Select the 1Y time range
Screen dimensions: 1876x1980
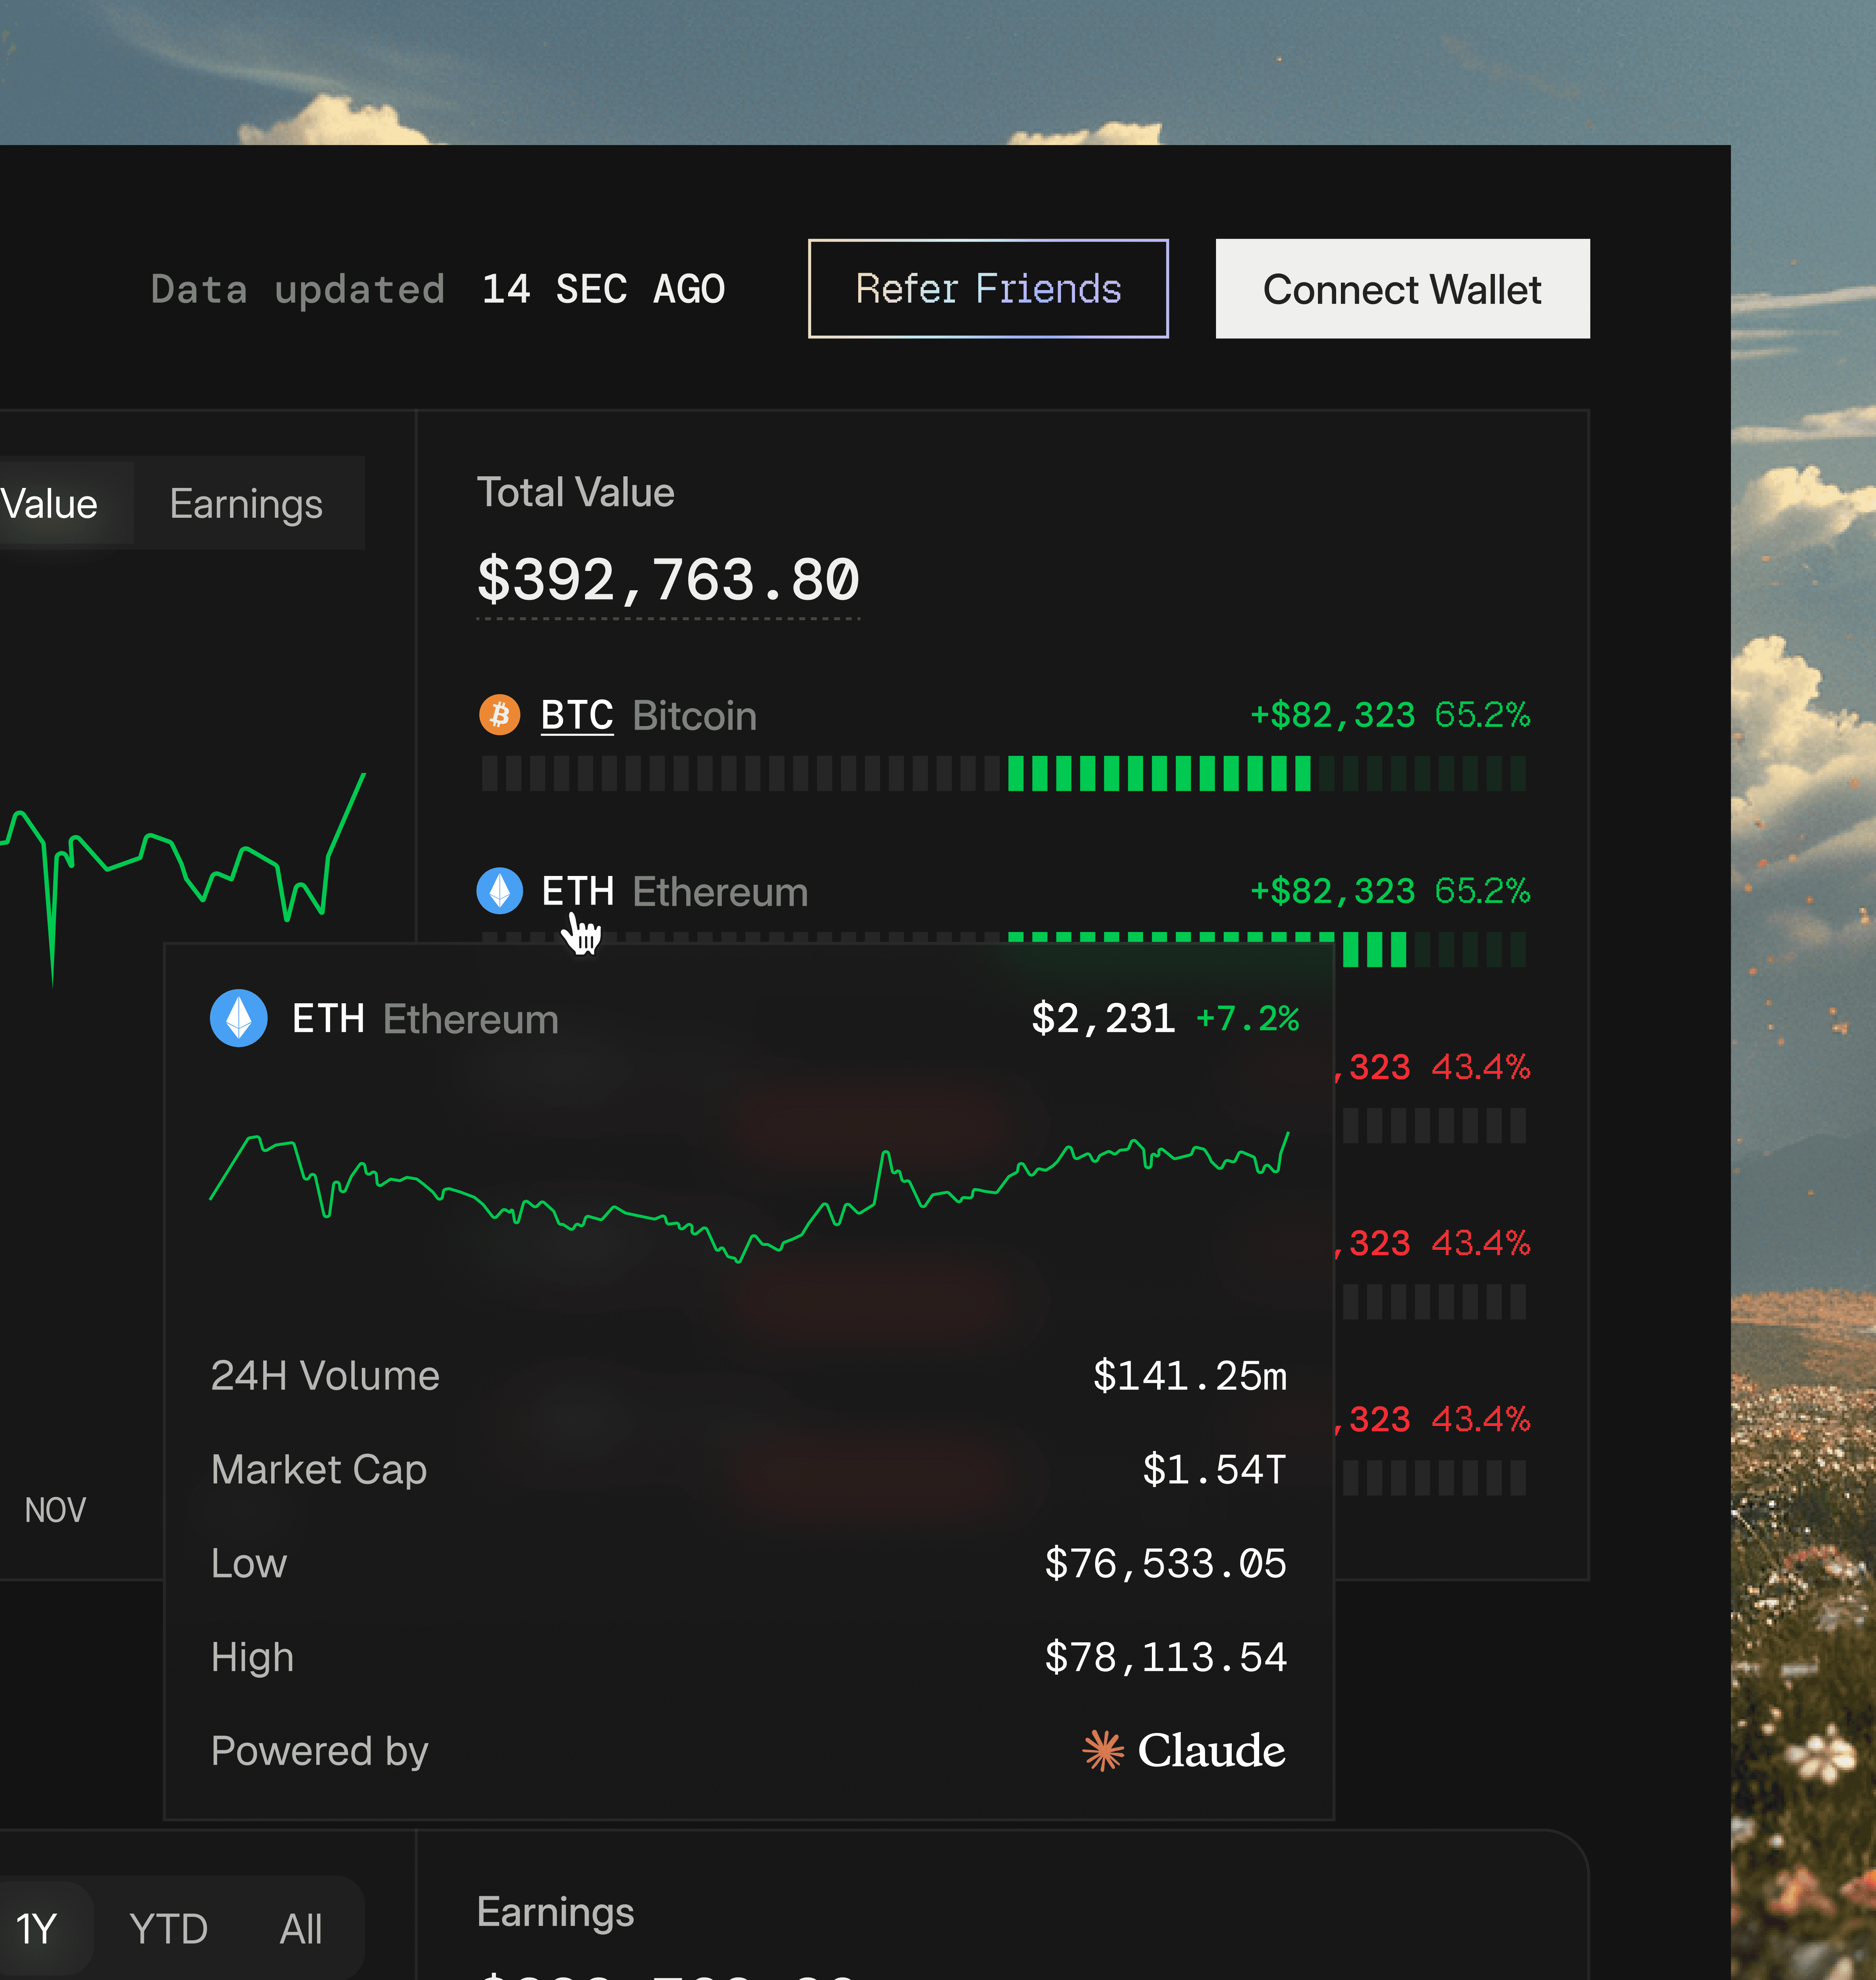coord(36,1928)
